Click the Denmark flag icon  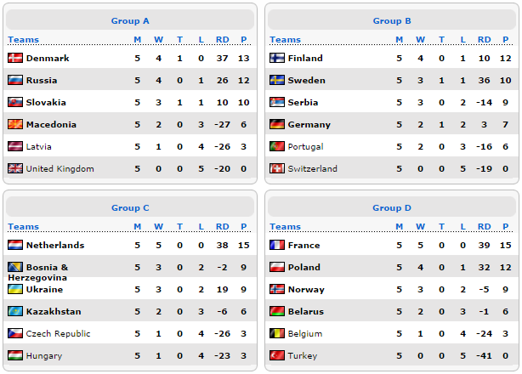(15, 58)
